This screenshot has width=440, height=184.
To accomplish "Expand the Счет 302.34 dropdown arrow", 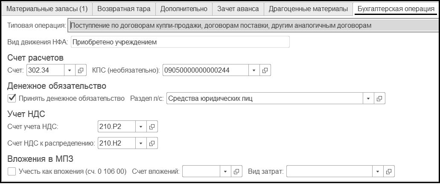I will coord(70,70).
